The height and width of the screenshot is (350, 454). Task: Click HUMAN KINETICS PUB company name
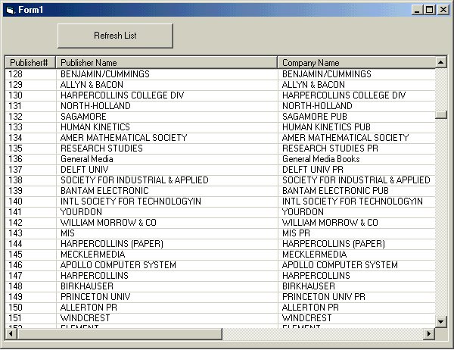tap(326, 127)
